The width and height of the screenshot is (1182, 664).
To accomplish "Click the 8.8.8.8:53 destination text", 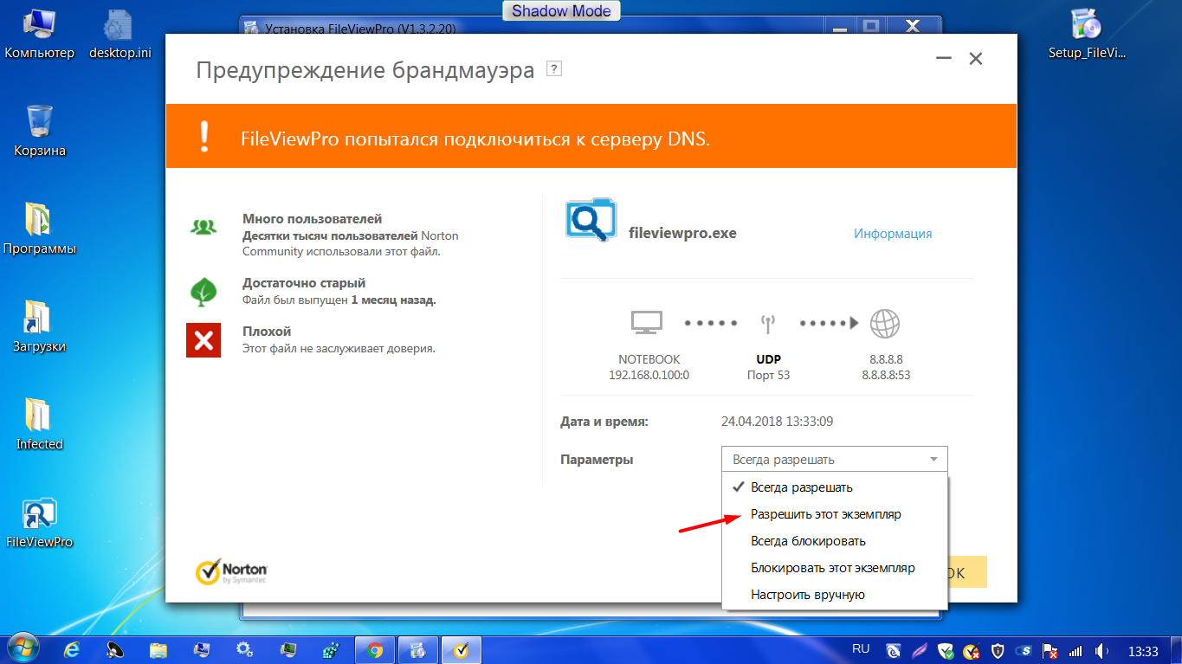I will 886,375.
